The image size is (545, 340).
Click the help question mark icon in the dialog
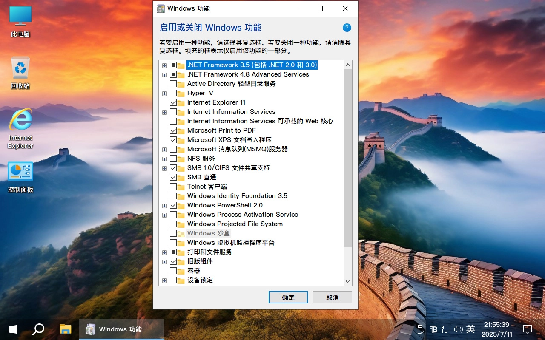[x=347, y=28]
